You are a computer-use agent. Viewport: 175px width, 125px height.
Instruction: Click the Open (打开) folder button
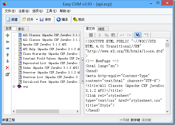(28, 19)
